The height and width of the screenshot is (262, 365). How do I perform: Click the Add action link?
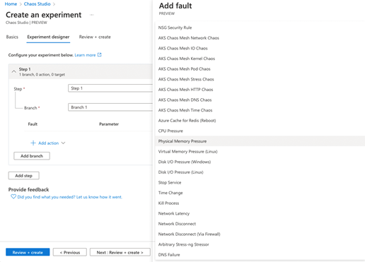coord(48,143)
